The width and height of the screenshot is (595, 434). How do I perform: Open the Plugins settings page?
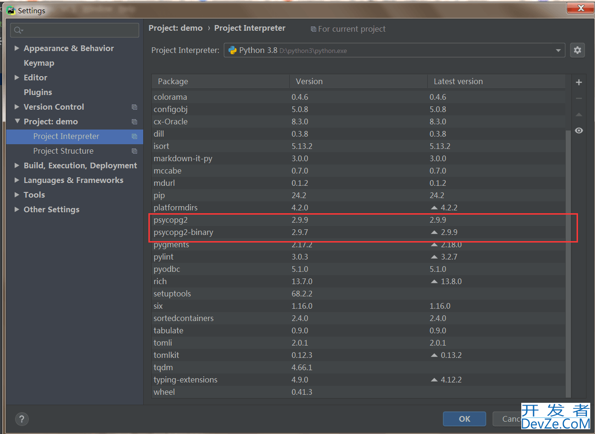coord(38,92)
